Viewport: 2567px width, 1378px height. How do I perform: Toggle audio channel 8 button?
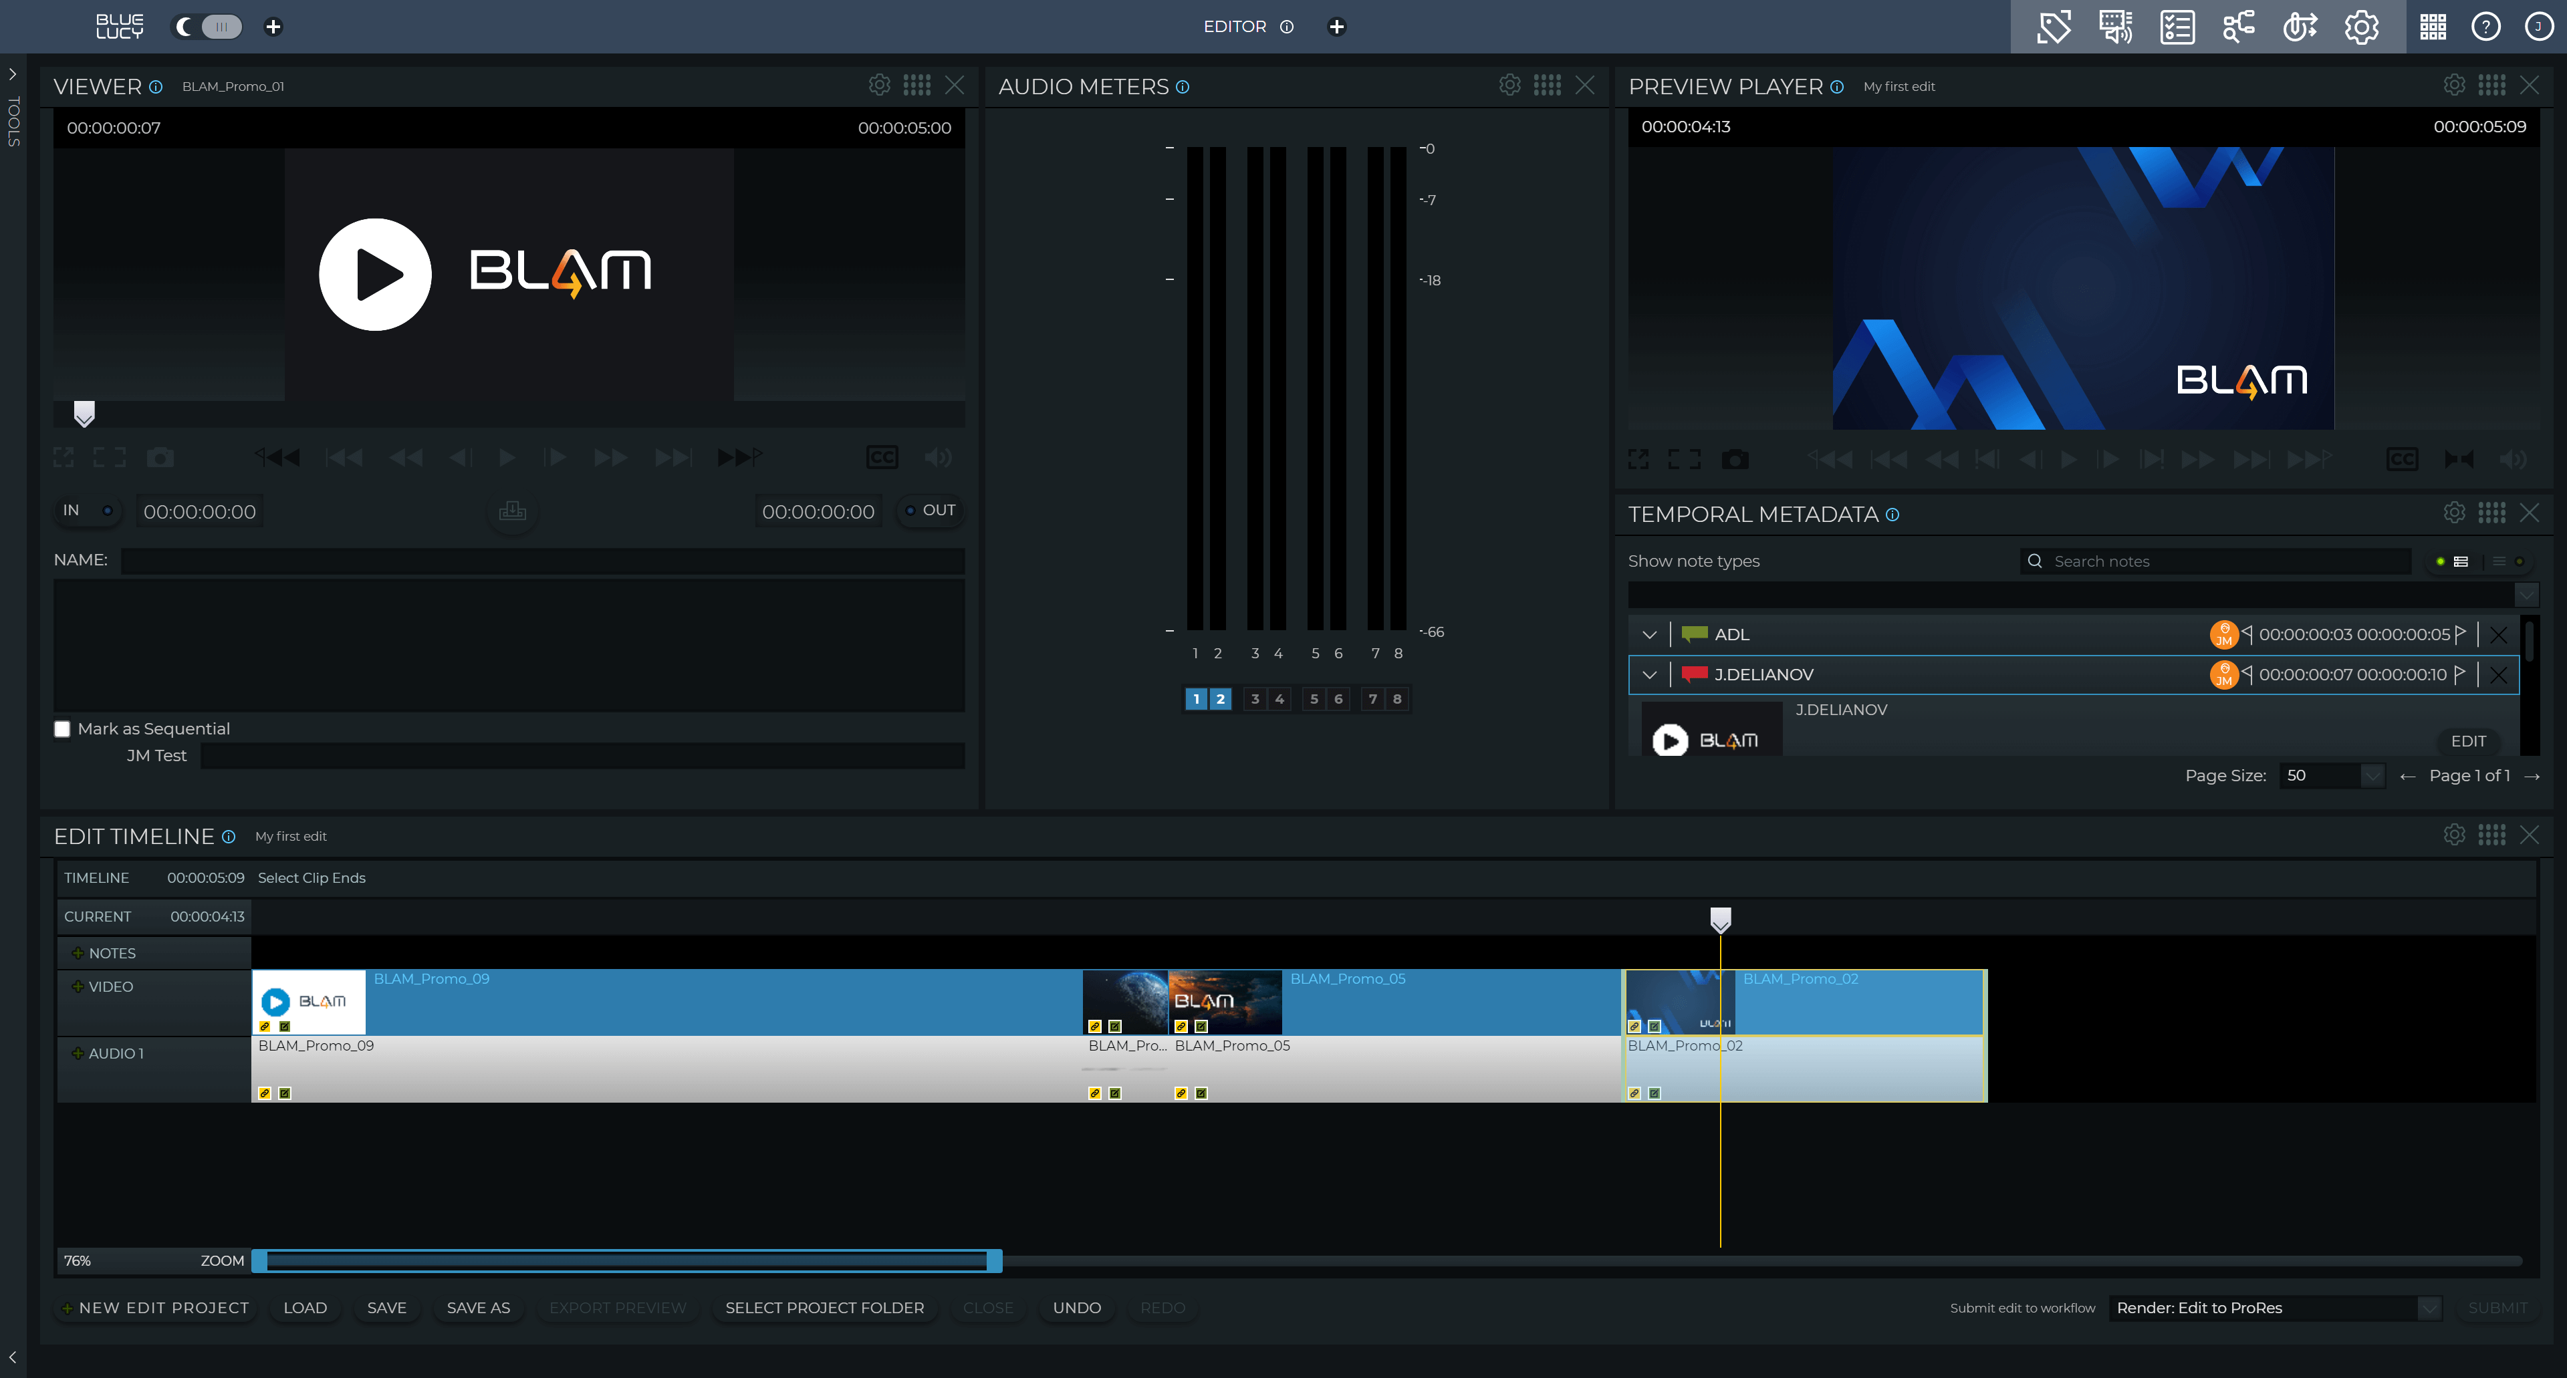(x=1397, y=700)
